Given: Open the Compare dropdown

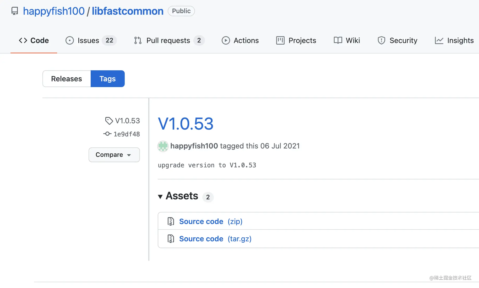Looking at the screenshot, I should (114, 155).
